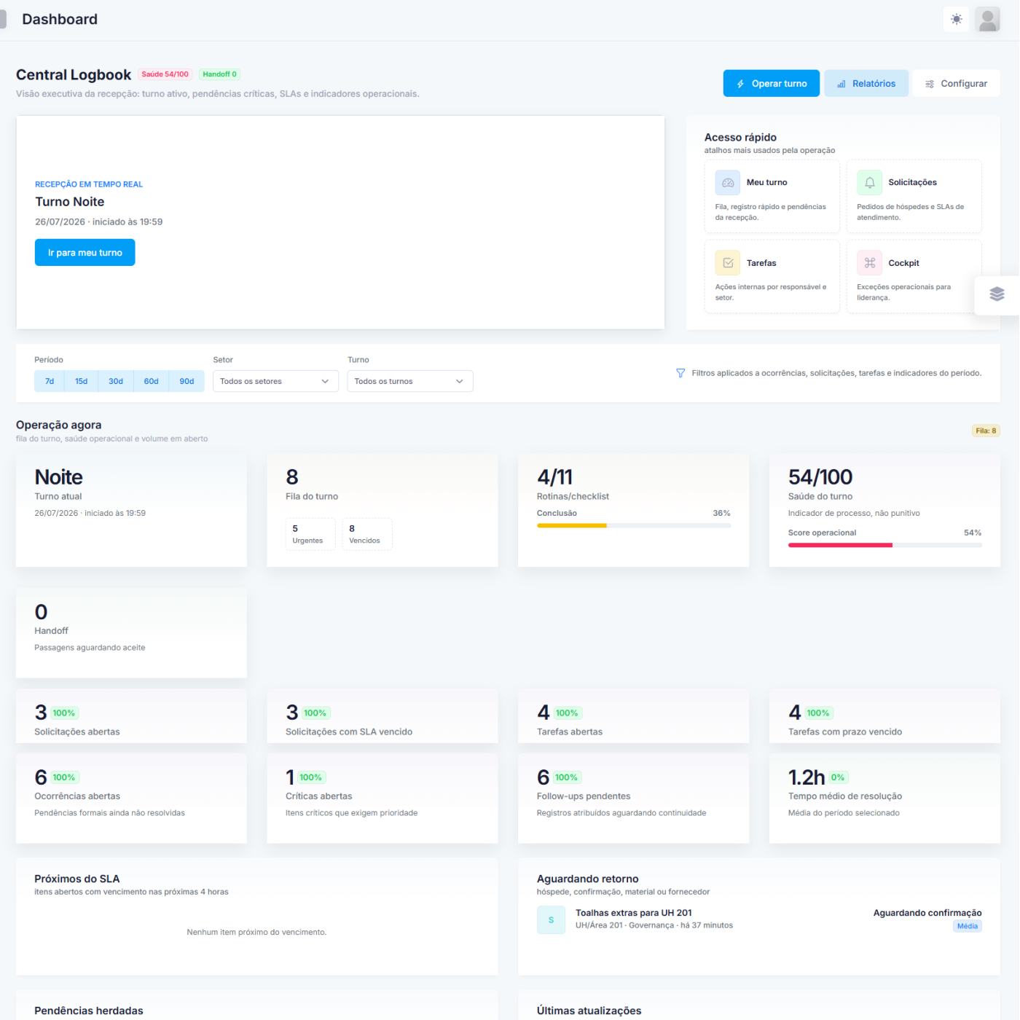Screen dimensions: 1020x1020
Task: Open the Todos os turnos dropdown
Action: tap(410, 382)
